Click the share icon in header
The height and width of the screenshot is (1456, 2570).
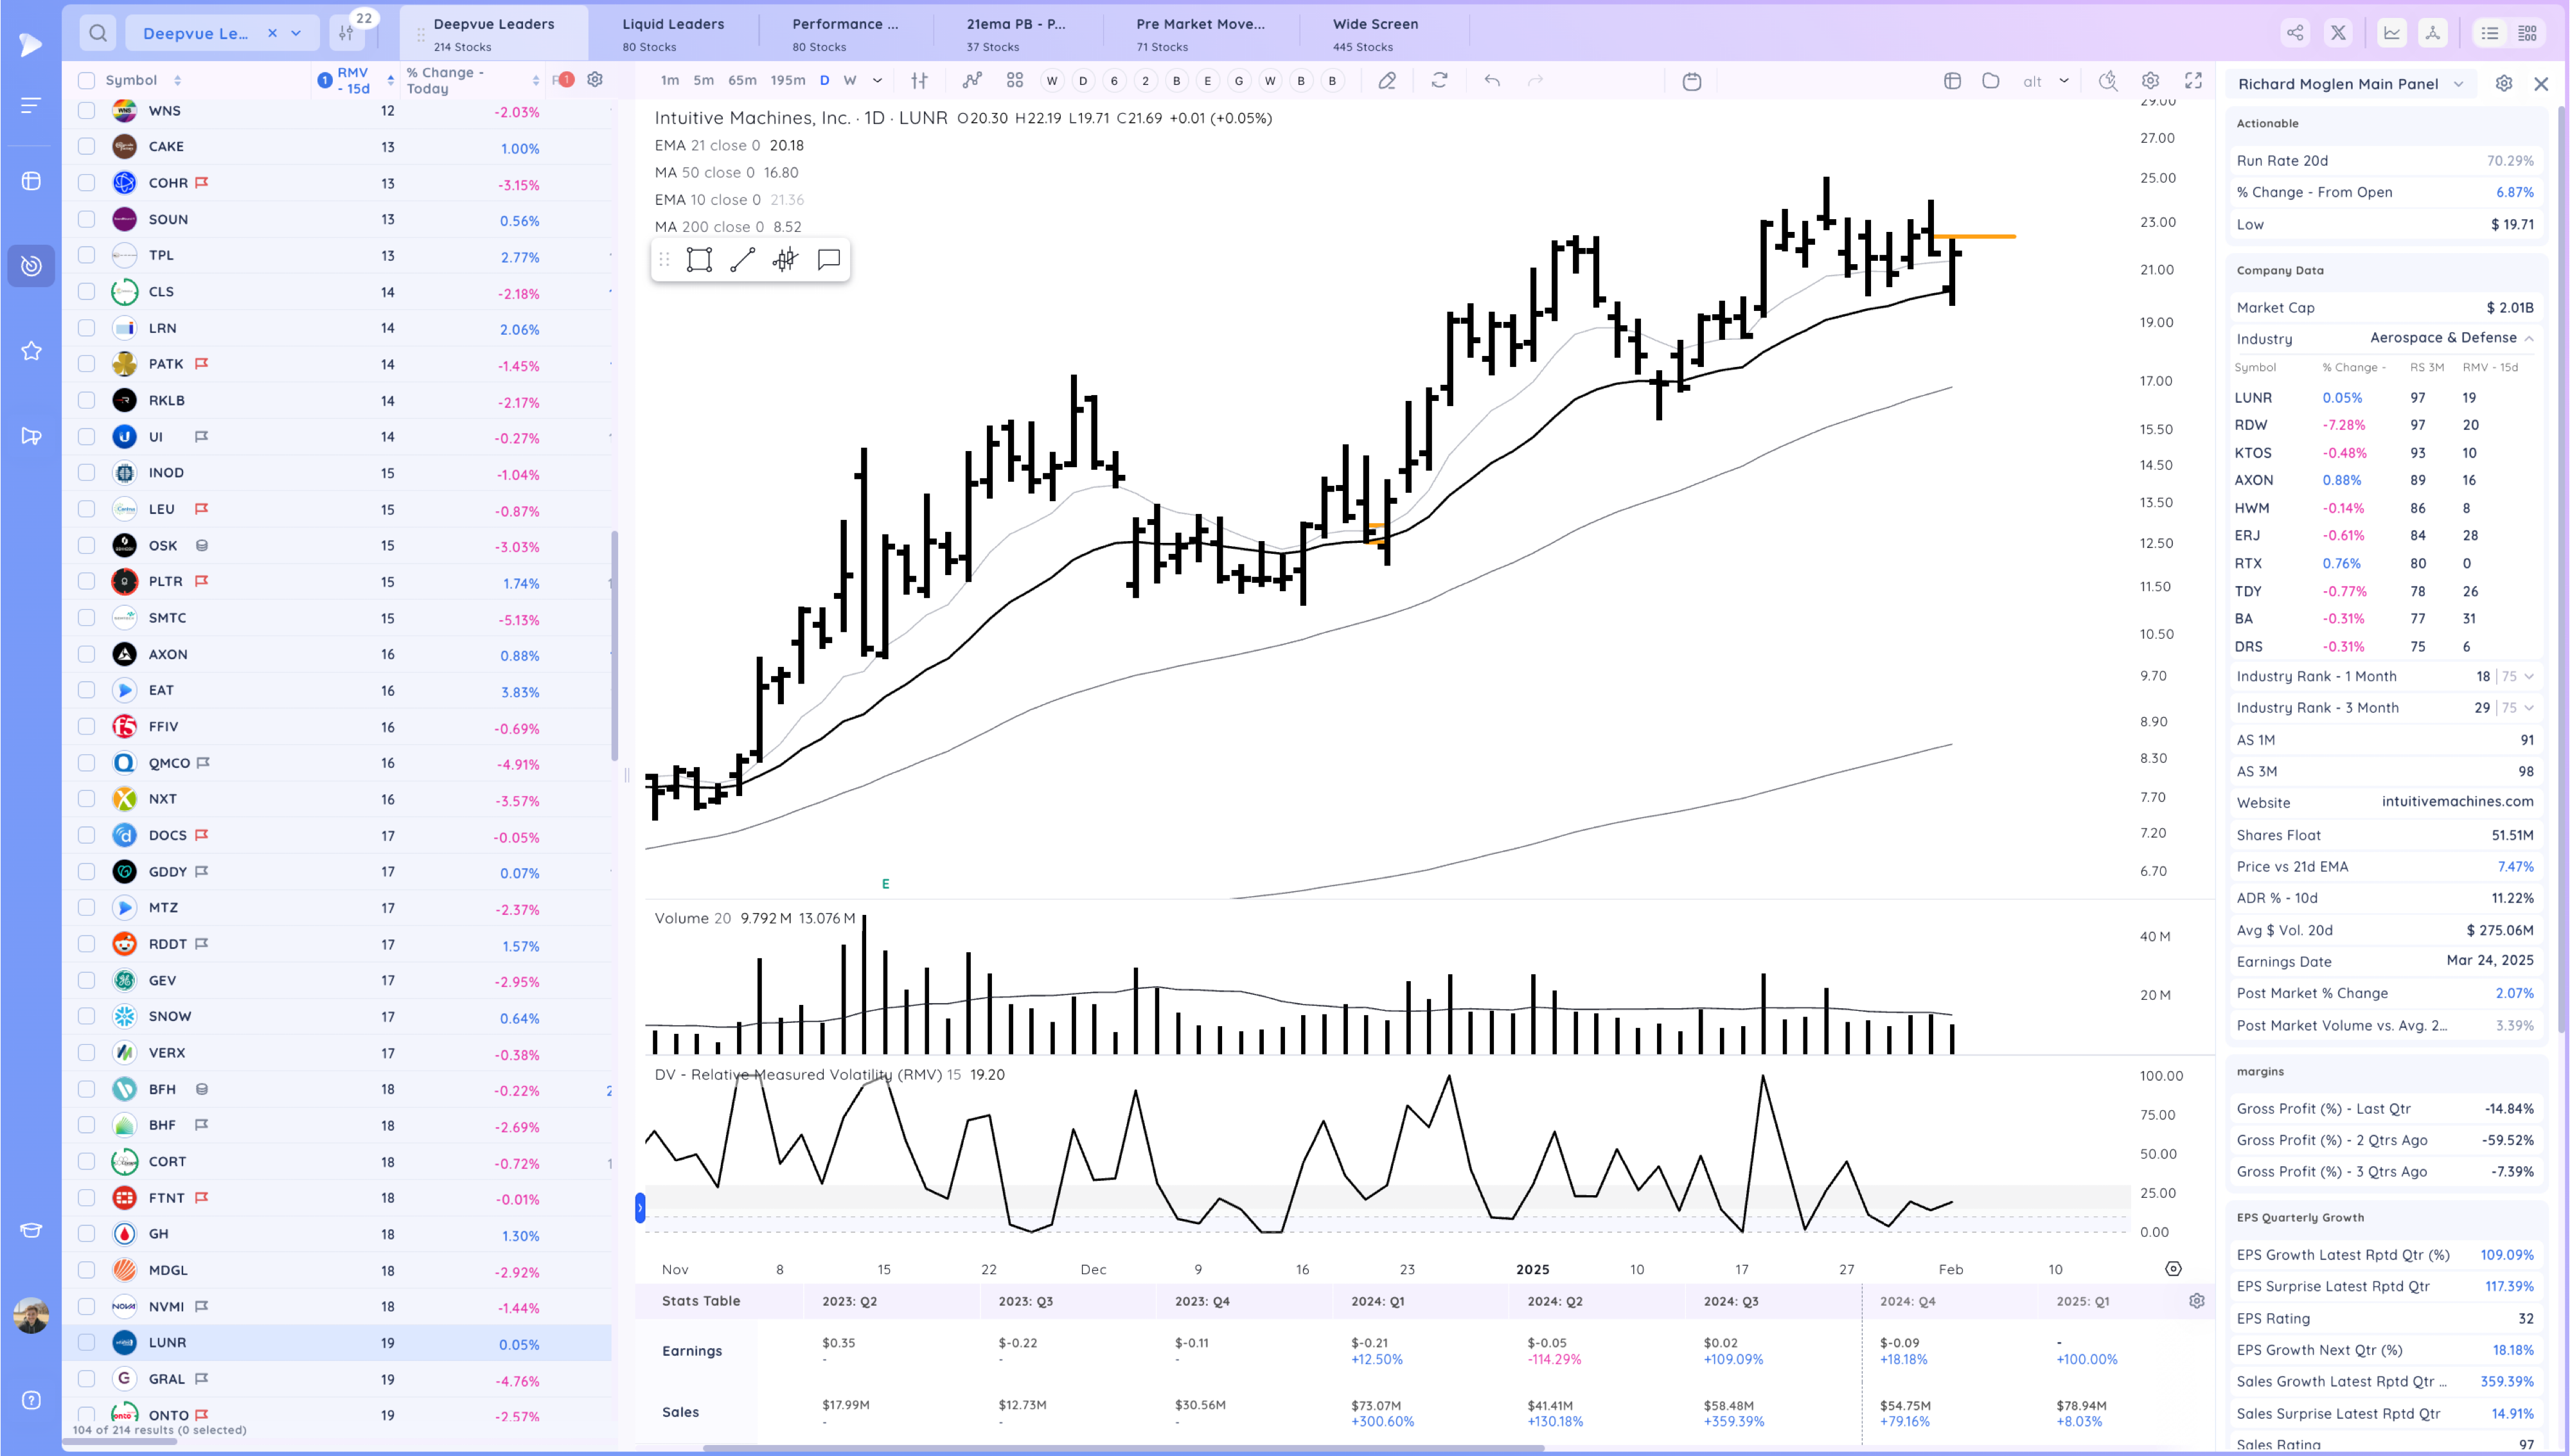(2295, 33)
